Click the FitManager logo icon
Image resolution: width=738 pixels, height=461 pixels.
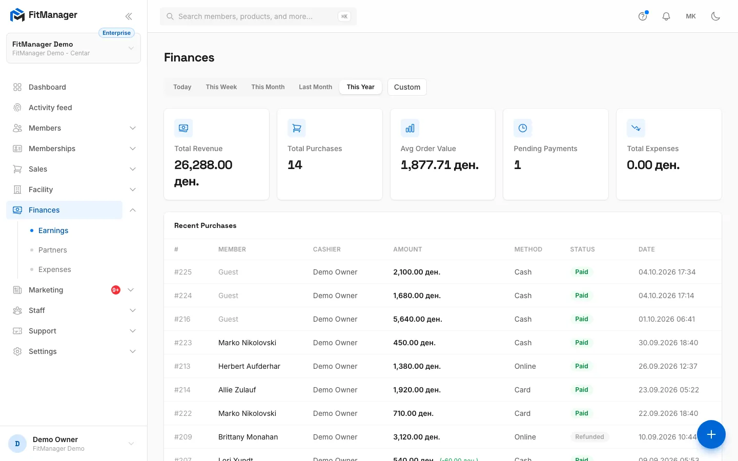[17, 15]
